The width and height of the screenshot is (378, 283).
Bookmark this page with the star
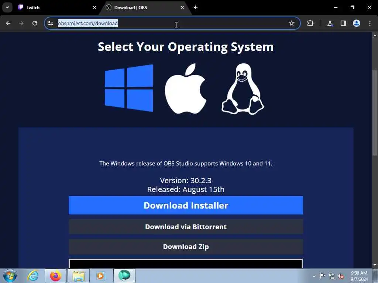point(292,23)
